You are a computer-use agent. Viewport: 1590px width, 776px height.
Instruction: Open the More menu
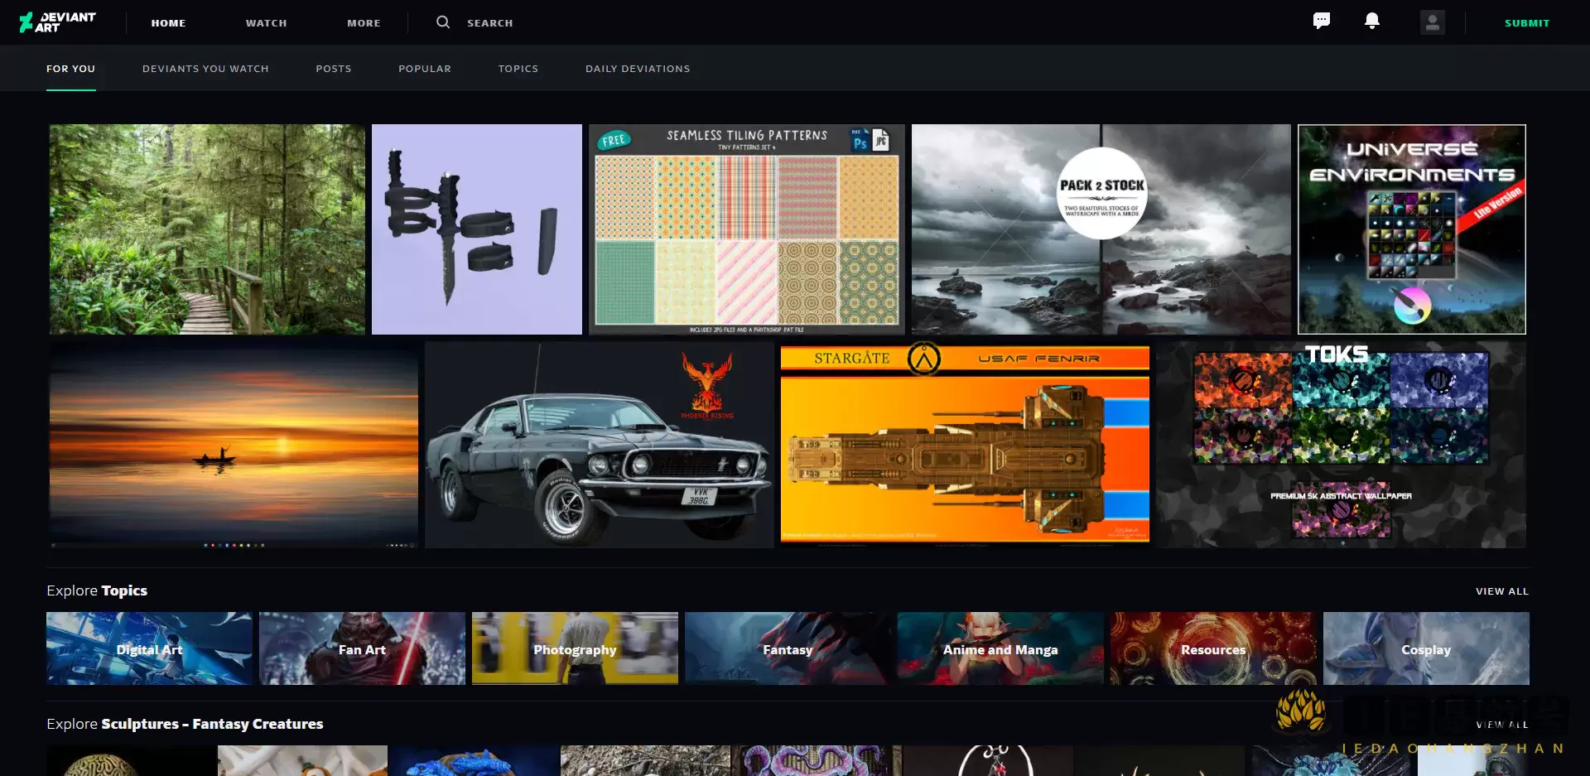pos(364,23)
